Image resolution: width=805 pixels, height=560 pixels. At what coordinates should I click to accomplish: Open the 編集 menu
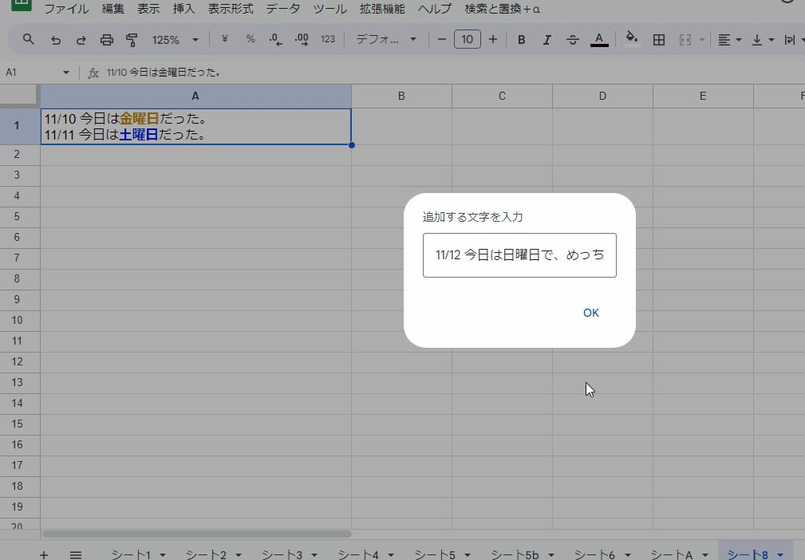[113, 9]
